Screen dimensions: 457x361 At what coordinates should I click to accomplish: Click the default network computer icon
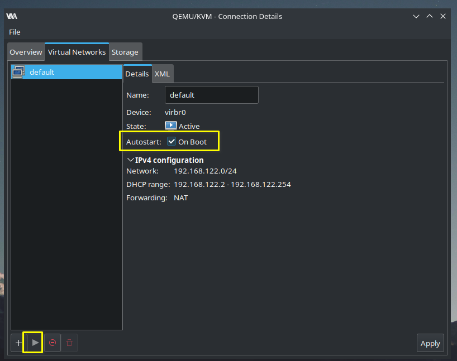[18, 72]
